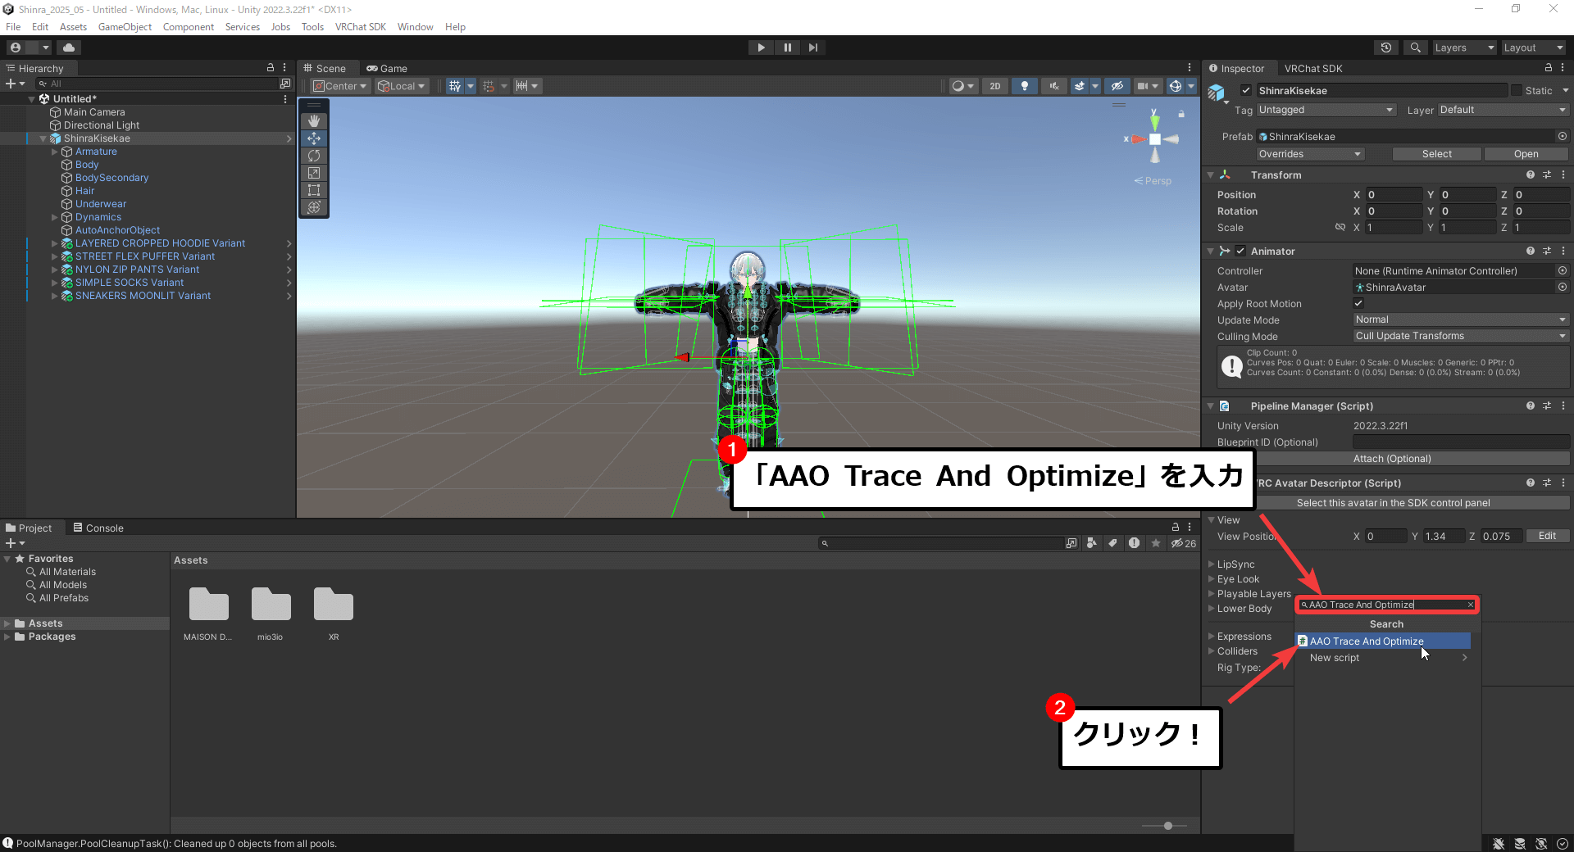Image resolution: width=1574 pixels, height=852 pixels.
Task: Select the Scale tool in scene toolbar
Action: tap(314, 173)
